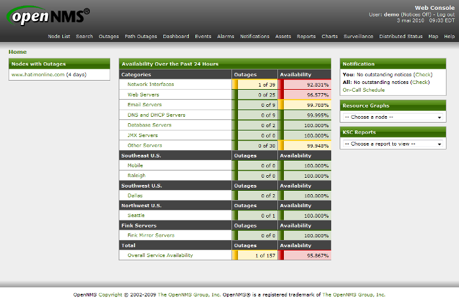This screenshot has height=301, width=459.
Task: Open the Surveillance view
Action: (x=358, y=37)
